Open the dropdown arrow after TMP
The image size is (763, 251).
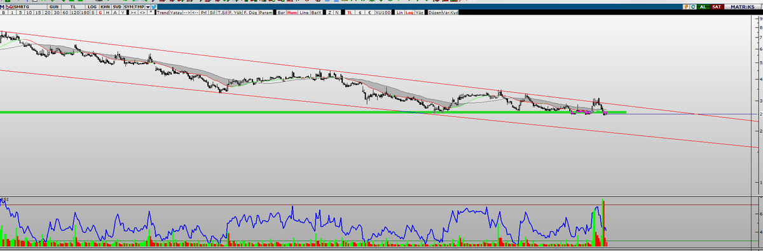click(x=148, y=7)
